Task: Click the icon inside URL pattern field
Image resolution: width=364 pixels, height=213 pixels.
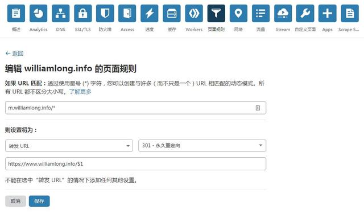Action: [x=258, y=108]
